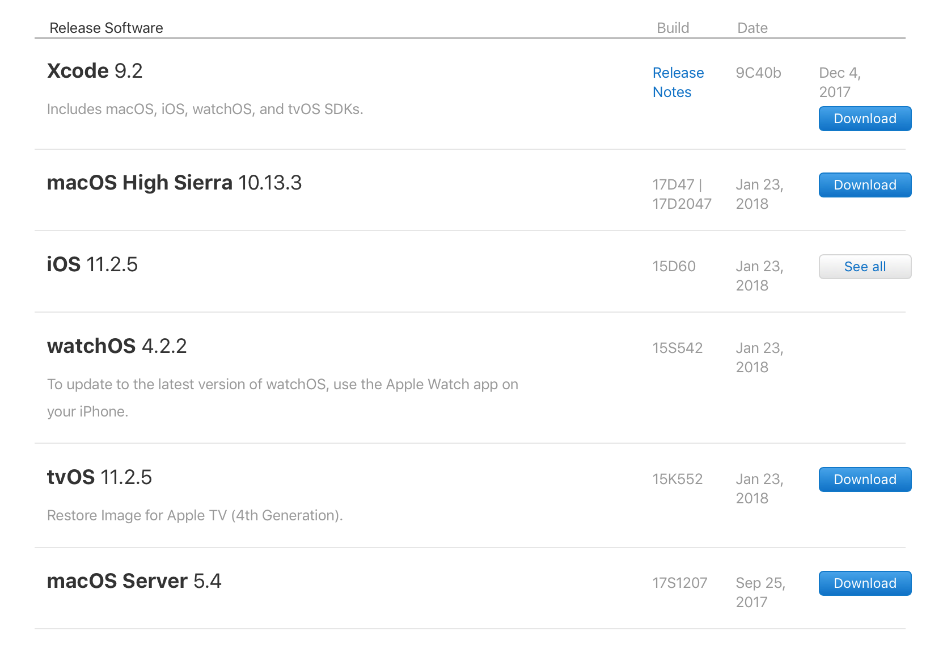Click the iOS 11.2.5 heading

pos(92,264)
